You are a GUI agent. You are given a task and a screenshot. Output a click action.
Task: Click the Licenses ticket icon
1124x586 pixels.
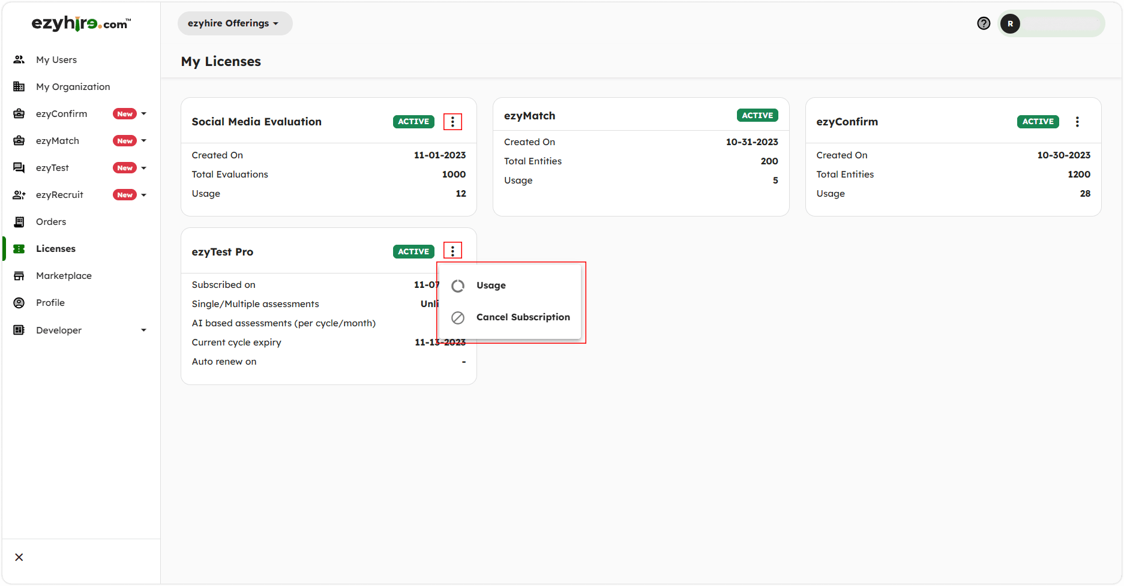[x=19, y=248]
